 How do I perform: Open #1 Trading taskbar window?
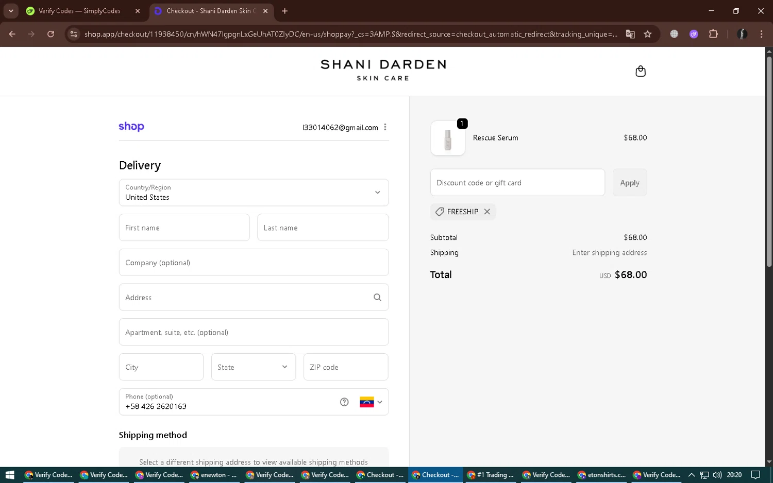point(491,475)
